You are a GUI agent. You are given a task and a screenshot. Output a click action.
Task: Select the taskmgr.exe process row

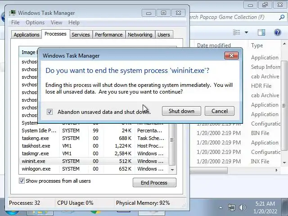click(x=94, y=153)
